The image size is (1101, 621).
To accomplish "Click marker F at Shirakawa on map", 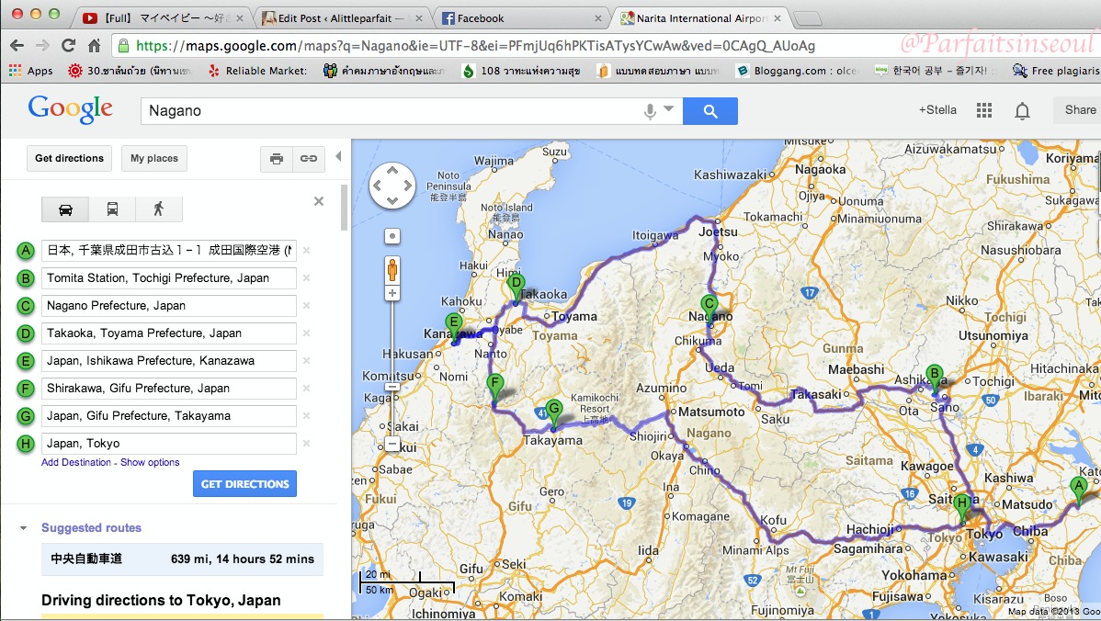I will click(495, 390).
